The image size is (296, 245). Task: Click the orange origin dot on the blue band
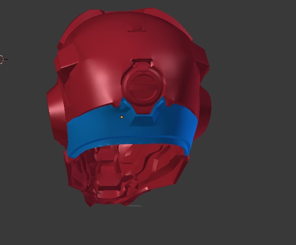tap(122, 117)
